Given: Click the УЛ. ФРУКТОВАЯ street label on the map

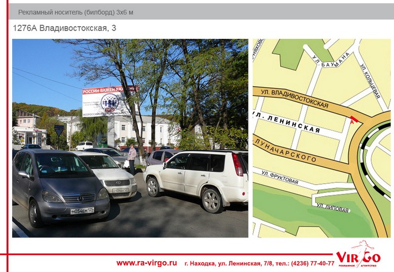Looking at the screenshot, I should pos(280,177).
